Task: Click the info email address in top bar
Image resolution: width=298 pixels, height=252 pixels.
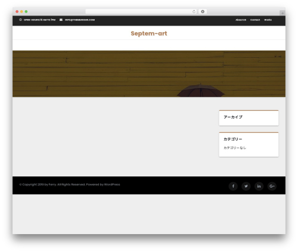Action: click(80, 20)
